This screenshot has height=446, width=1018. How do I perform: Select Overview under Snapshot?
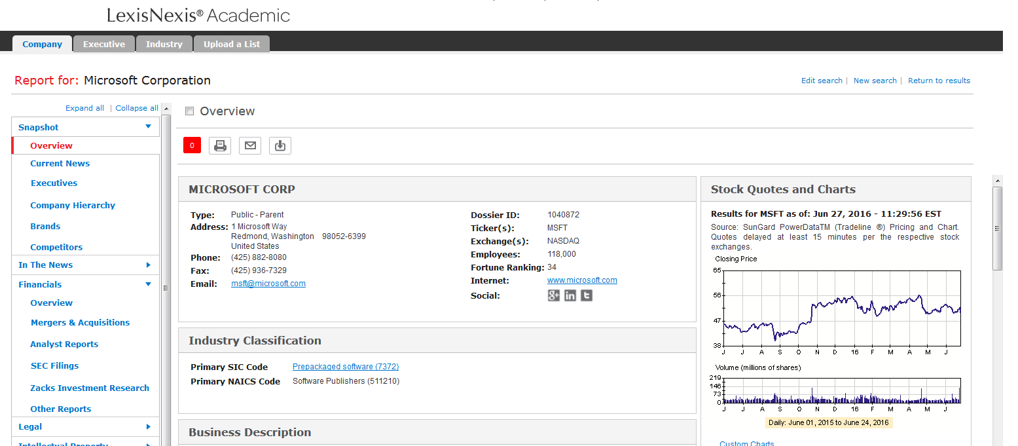point(51,145)
